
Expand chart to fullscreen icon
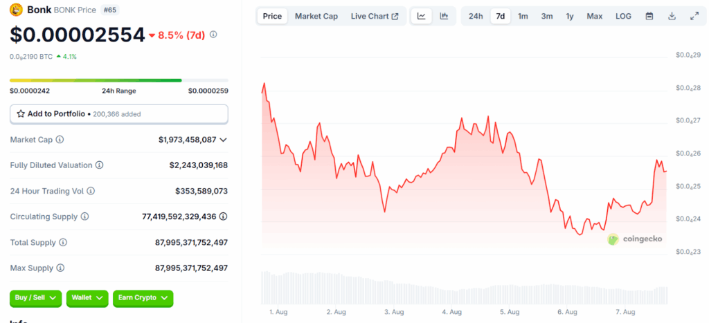coord(694,17)
